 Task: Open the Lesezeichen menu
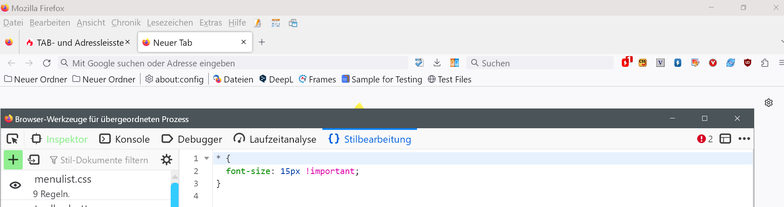[170, 23]
